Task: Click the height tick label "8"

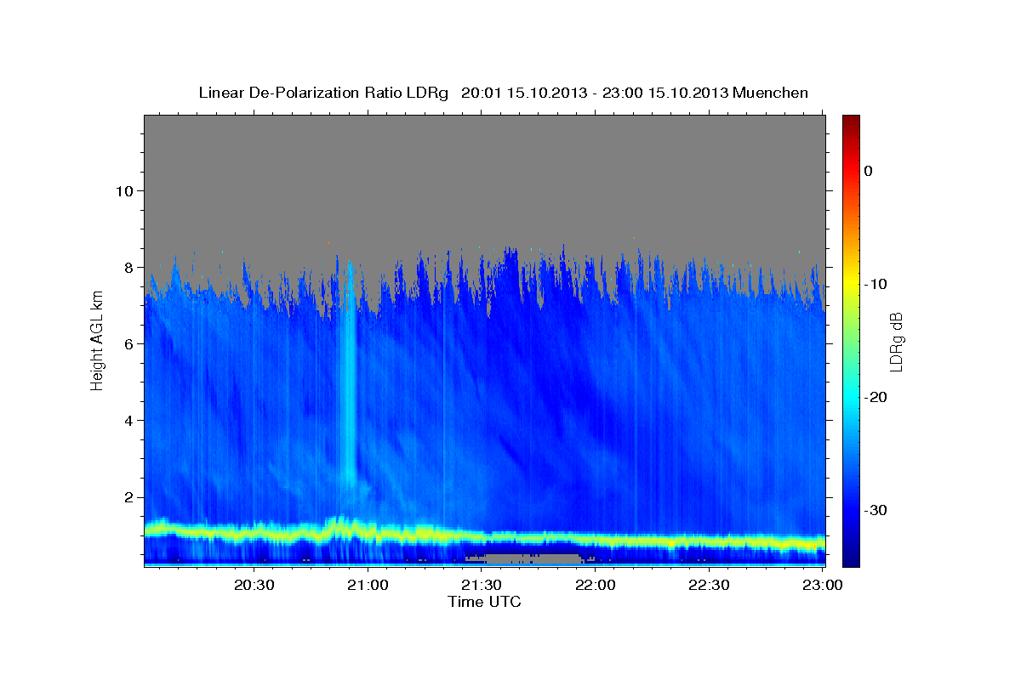Action: (127, 267)
